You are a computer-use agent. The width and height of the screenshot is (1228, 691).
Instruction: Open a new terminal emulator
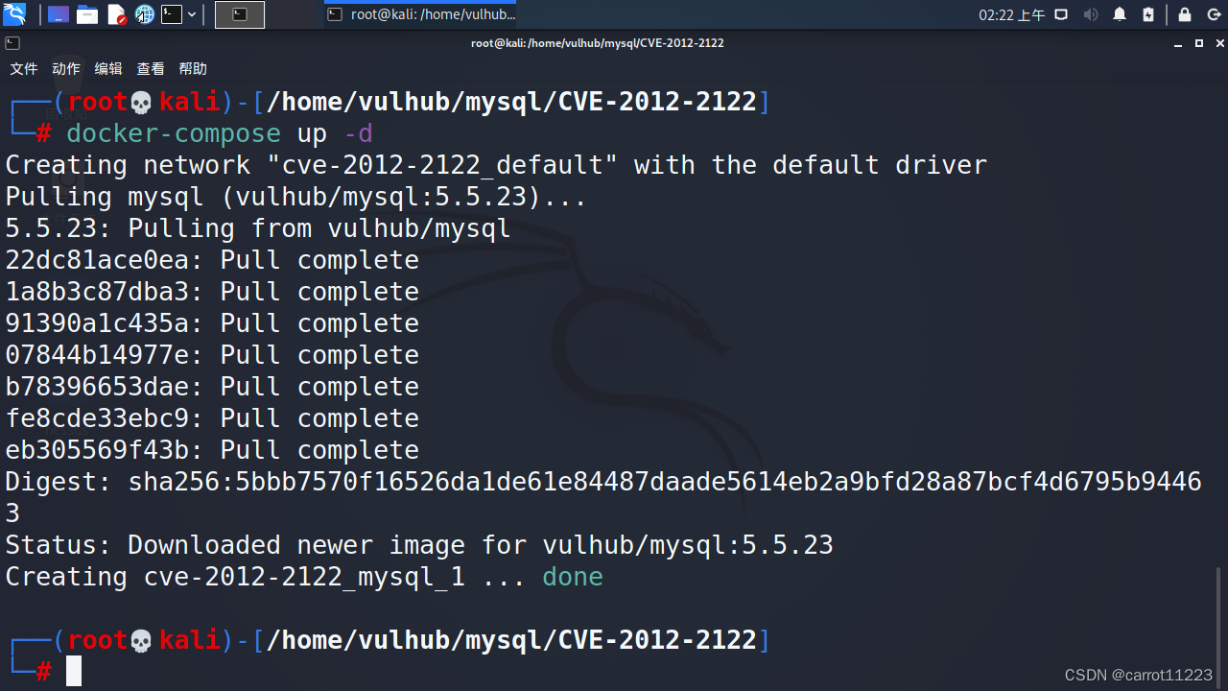pyautogui.click(x=171, y=13)
